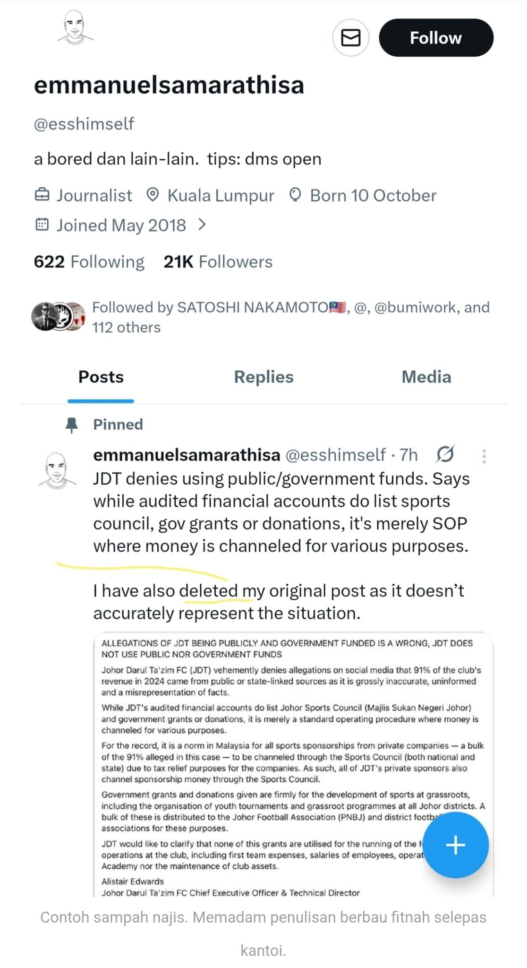The image size is (527, 968).
Task: Switch to the Posts tab
Action: [x=101, y=377]
